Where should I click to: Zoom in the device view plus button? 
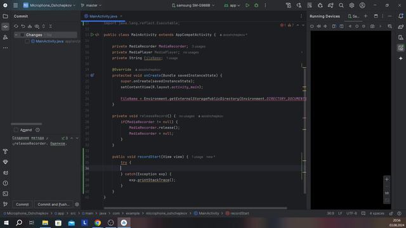387,179
